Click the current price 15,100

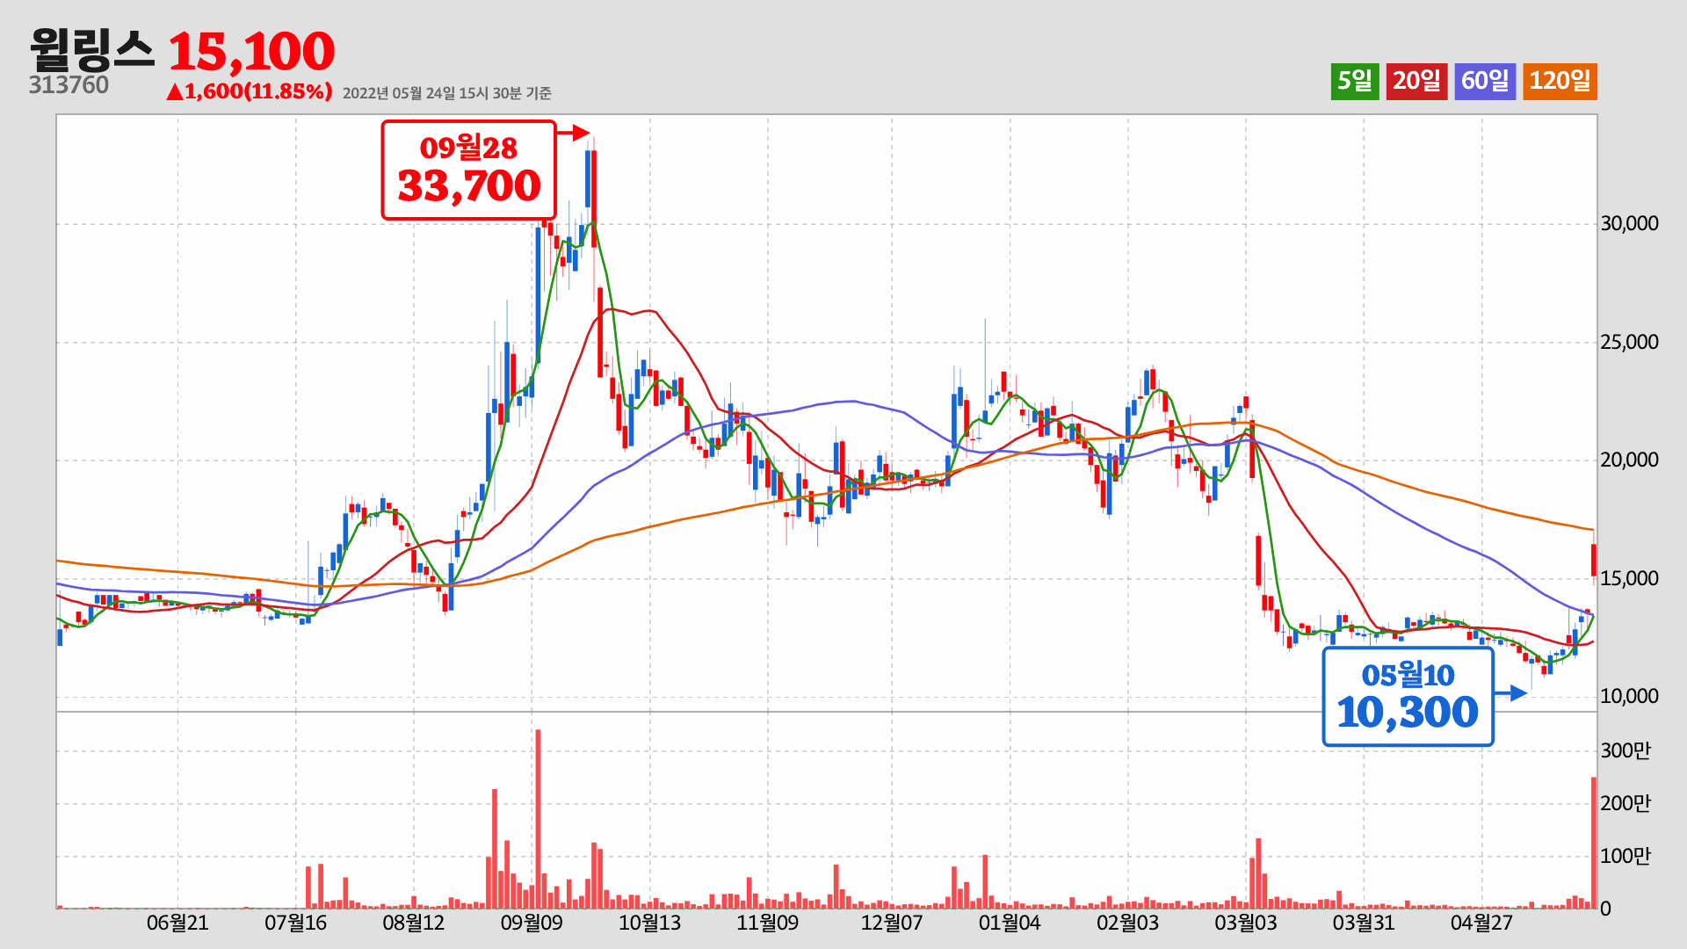[x=251, y=52]
